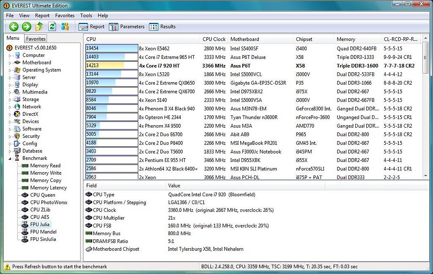Open the Parameters toolbar button
The height and width of the screenshot is (274, 433).
tap(126, 27)
